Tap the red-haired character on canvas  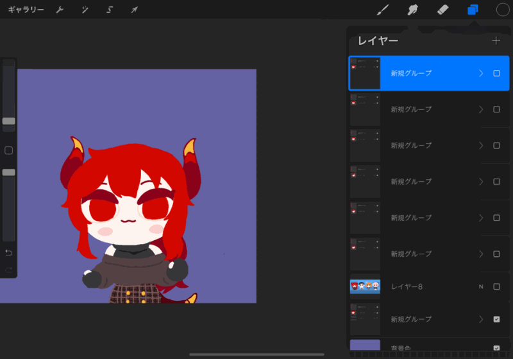131,220
